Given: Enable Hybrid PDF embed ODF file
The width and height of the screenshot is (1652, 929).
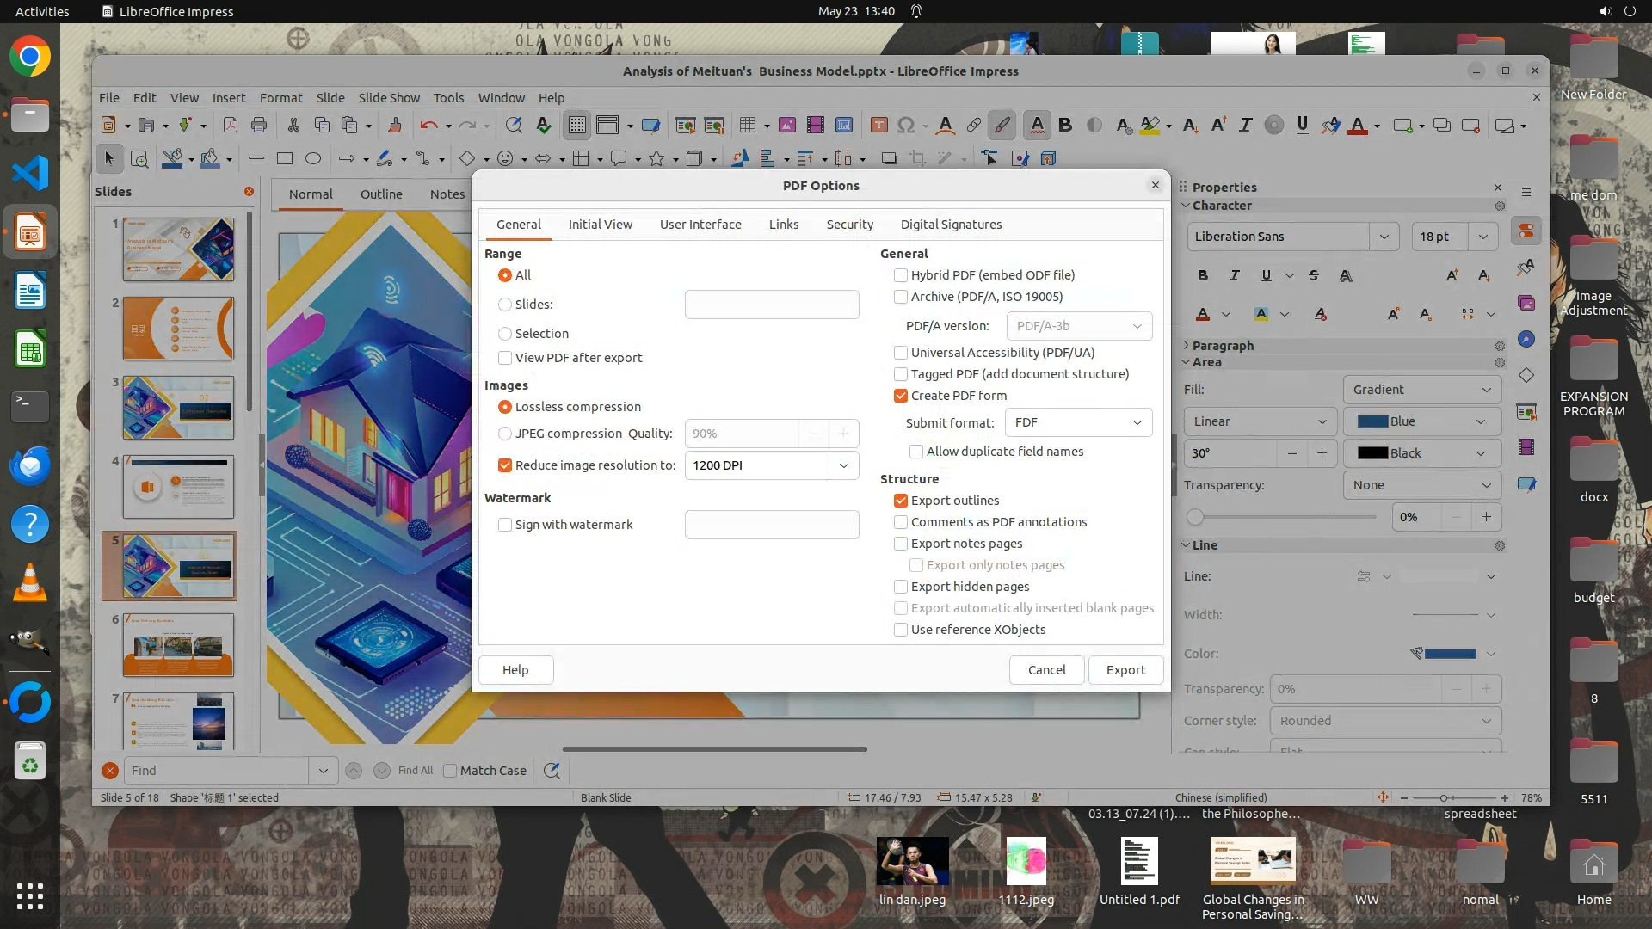Looking at the screenshot, I should click(x=901, y=275).
